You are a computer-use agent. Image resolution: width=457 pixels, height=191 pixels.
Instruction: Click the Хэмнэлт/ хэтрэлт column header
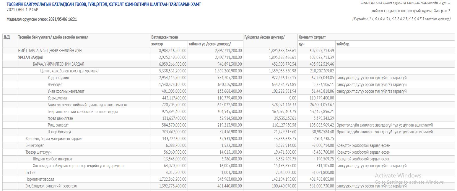312,37
